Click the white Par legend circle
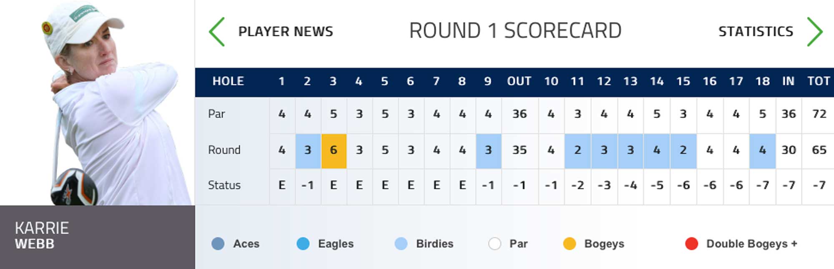 coord(495,244)
